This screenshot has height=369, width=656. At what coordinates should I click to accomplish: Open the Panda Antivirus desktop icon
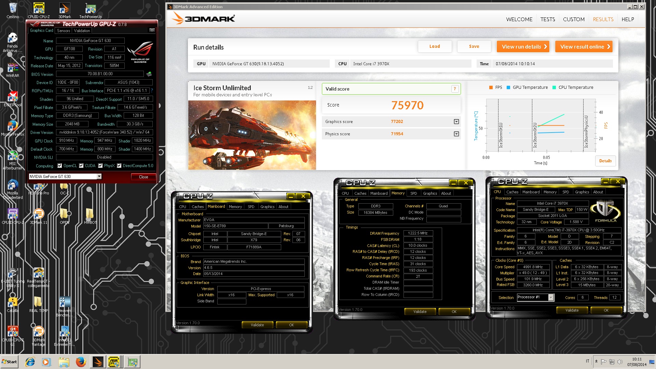[13, 42]
